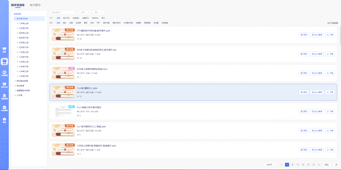This screenshot has height=170, width=341.
Task: Add 五年级上册第四课 docx to 备课
Action: point(317,73)
